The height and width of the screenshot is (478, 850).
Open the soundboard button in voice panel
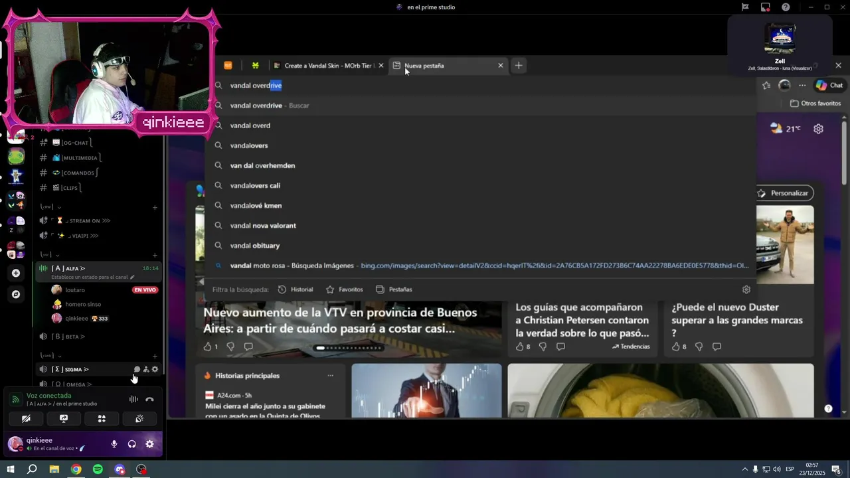point(139,419)
